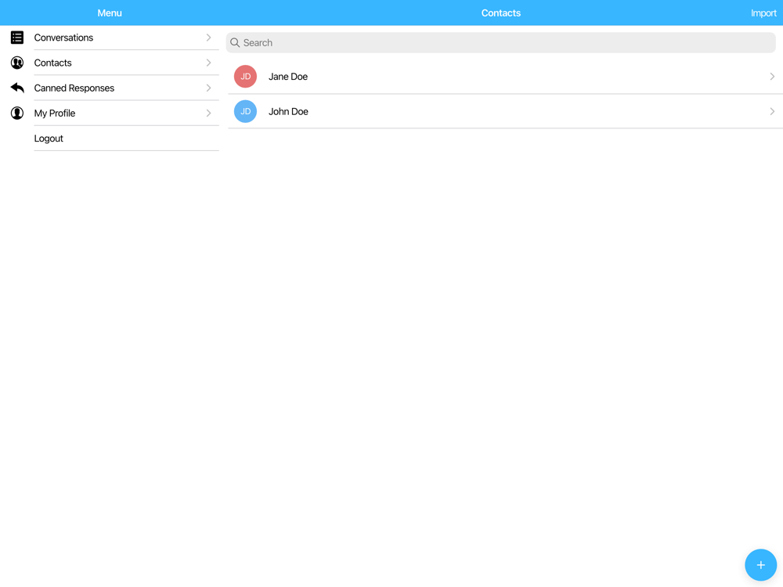
Task: Add a new contact with plus button
Action: pyautogui.click(x=760, y=565)
